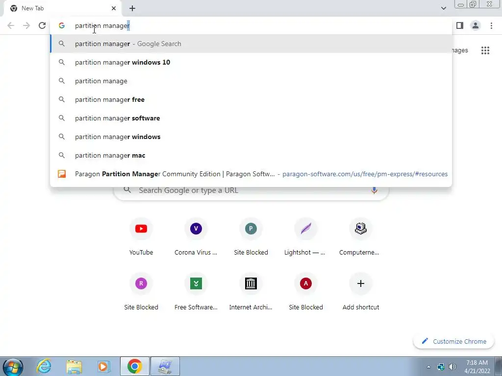Click the address bar with 'partition manager'
Viewport: 502px width, 376px height.
[251, 25]
